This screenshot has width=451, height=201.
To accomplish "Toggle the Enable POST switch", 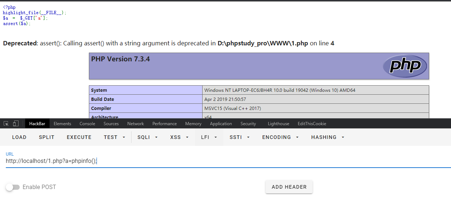I will [13, 187].
